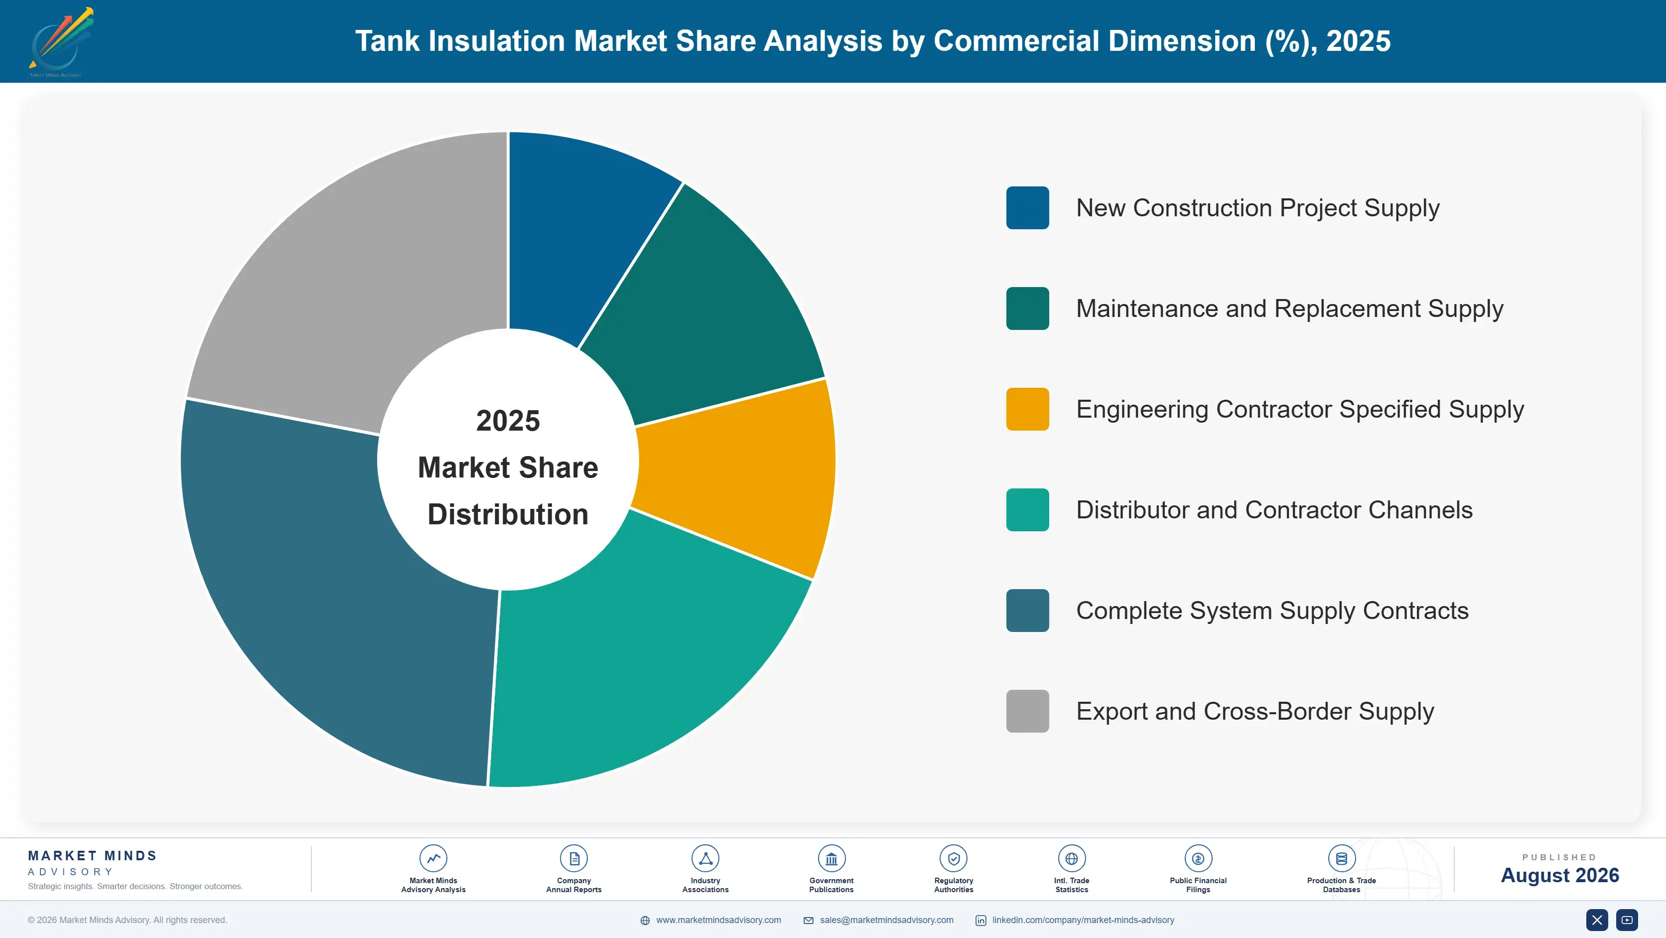Click the 'Maintenance and Replacement Supply' legend label

pos(1289,309)
